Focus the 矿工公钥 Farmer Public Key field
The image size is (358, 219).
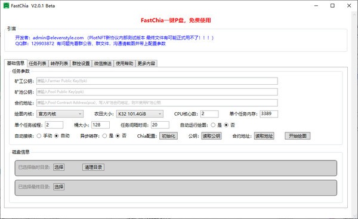[x=157, y=81]
